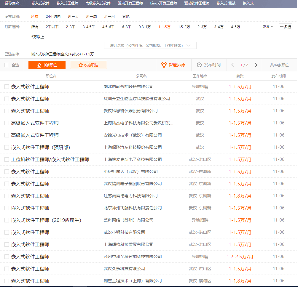Check the 安翰光电技术 job row box
The width and height of the screenshot is (298, 287).
7,135
